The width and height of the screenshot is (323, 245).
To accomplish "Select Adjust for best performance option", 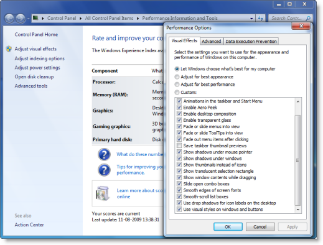I will point(177,85).
